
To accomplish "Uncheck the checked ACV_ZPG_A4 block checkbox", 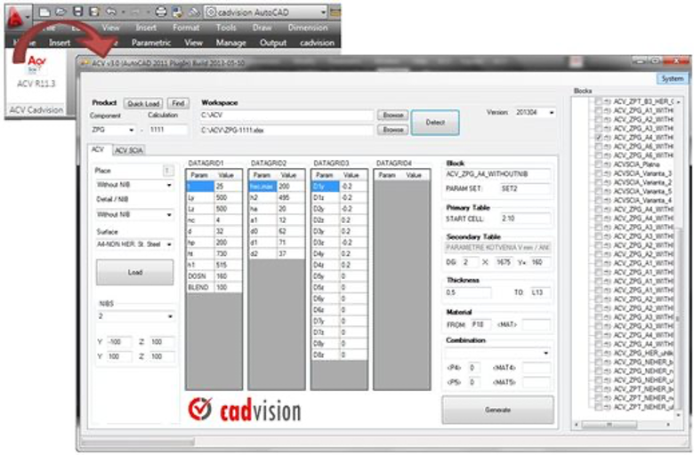I will (599, 138).
